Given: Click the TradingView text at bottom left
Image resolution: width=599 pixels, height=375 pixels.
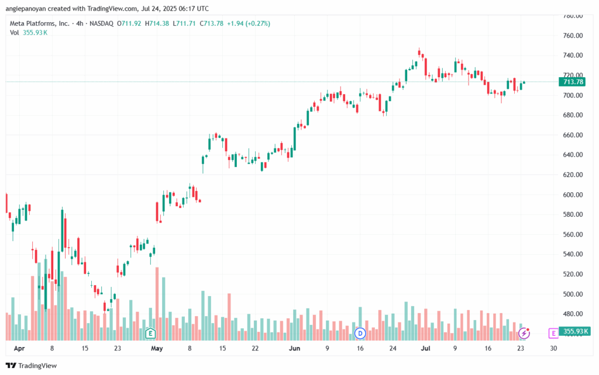Looking at the screenshot, I should pyautogui.click(x=37, y=366).
